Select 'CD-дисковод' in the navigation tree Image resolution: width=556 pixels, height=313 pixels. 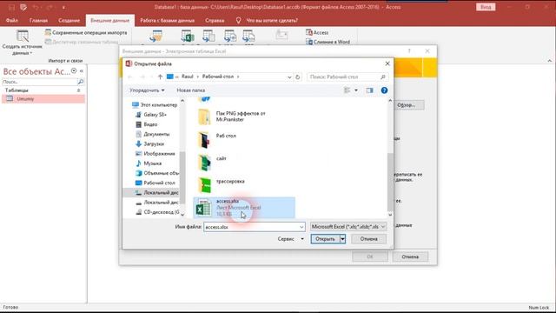click(x=157, y=212)
